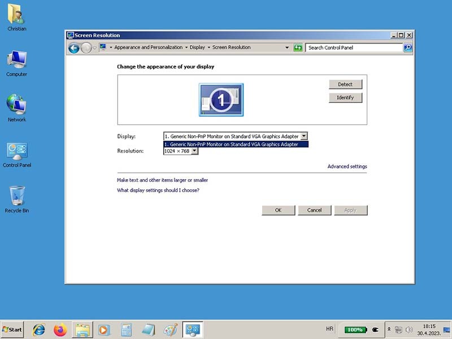Click the volume speaker tray icon

click(x=409, y=329)
